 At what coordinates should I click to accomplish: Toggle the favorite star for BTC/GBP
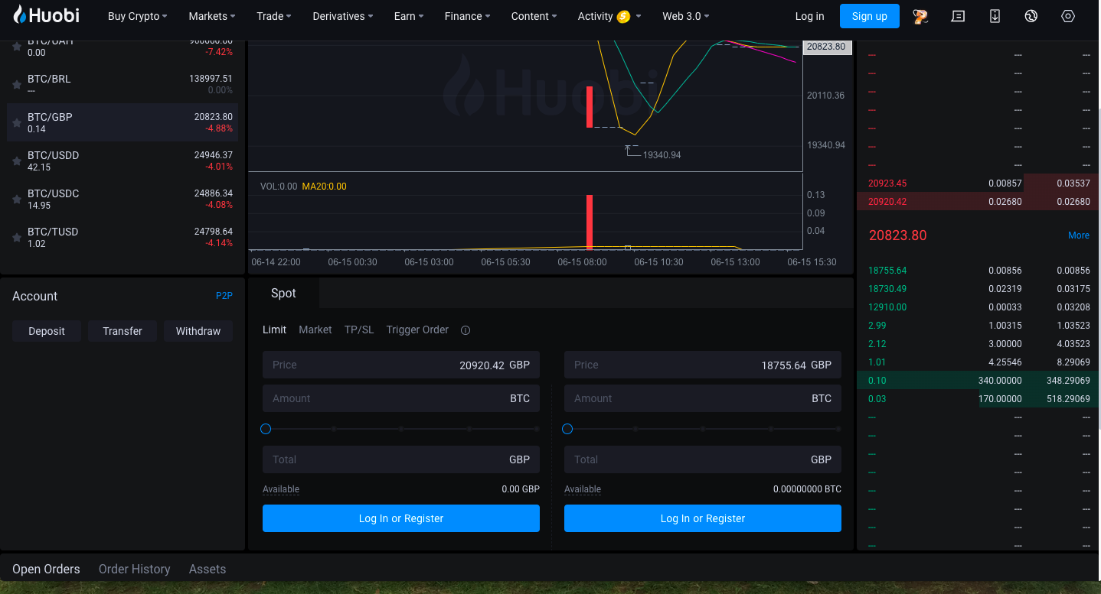coord(17,122)
